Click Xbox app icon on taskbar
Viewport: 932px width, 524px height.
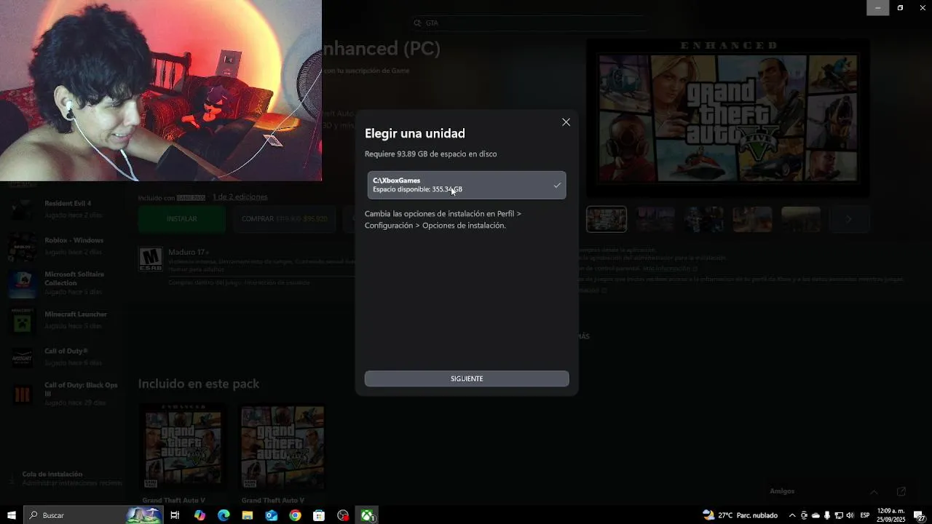(367, 515)
